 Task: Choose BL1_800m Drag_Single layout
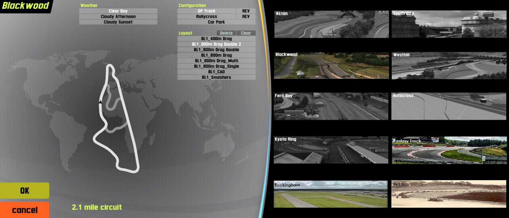[x=217, y=66]
